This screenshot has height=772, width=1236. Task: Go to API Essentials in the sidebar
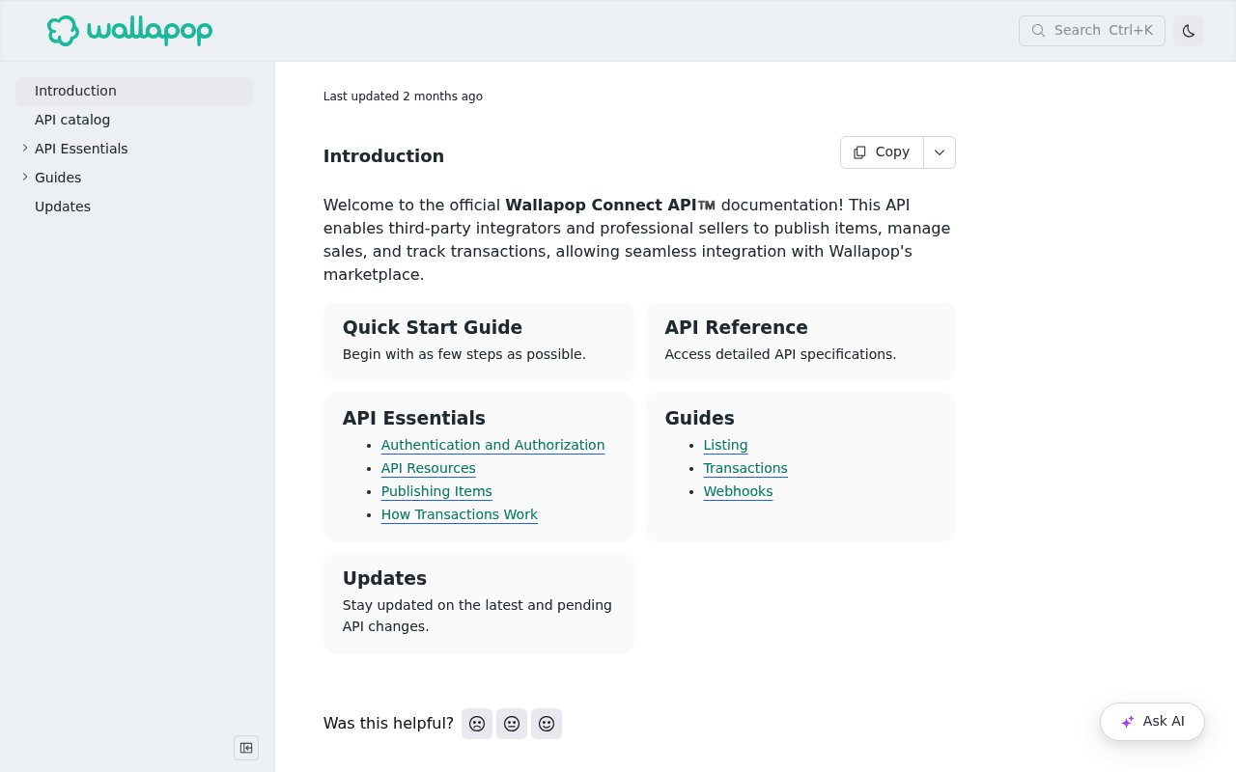(81, 149)
